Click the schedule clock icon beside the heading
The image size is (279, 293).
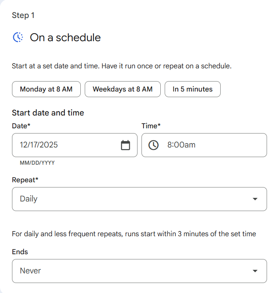point(18,38)
